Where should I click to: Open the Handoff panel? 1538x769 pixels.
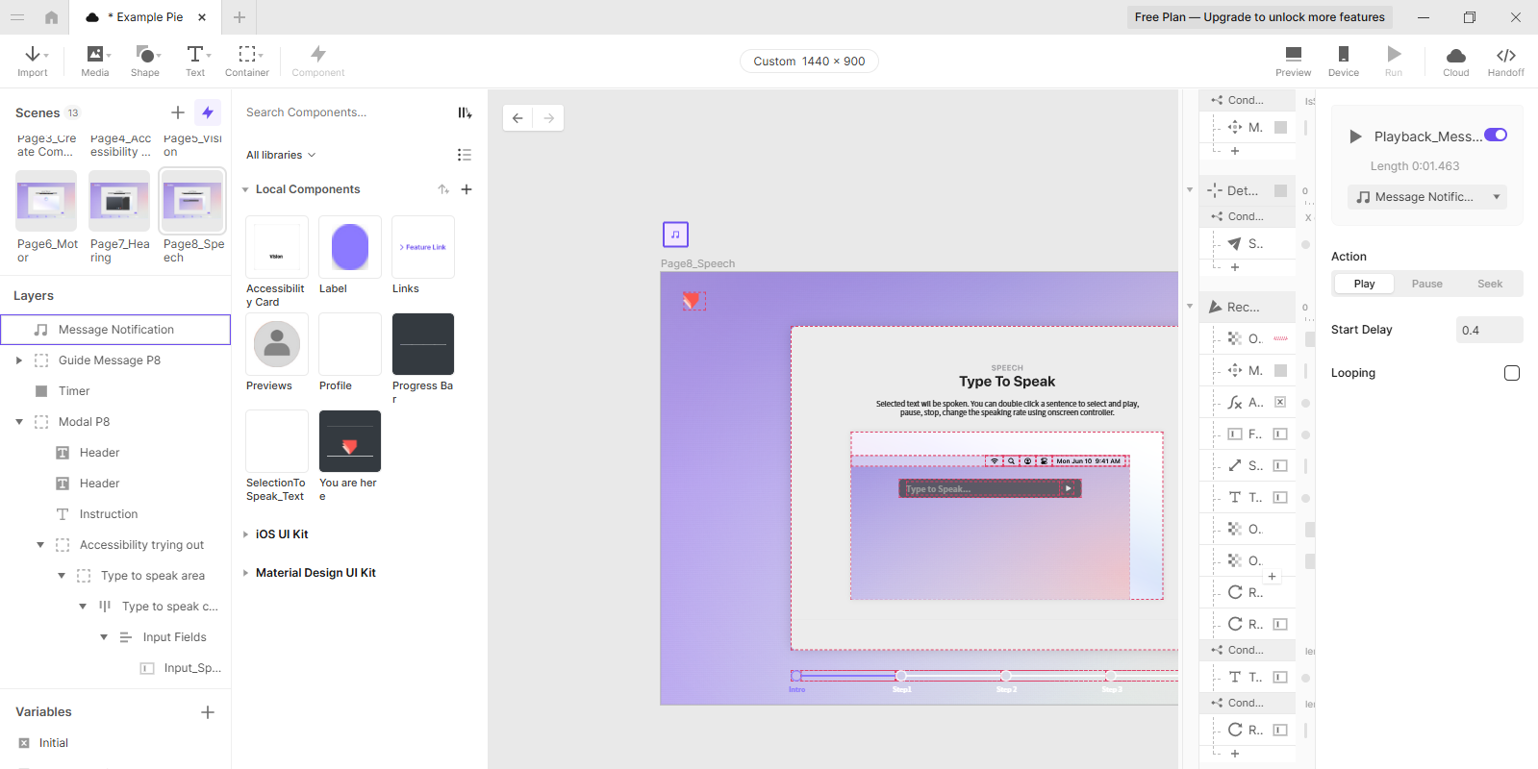[1505, 61]
